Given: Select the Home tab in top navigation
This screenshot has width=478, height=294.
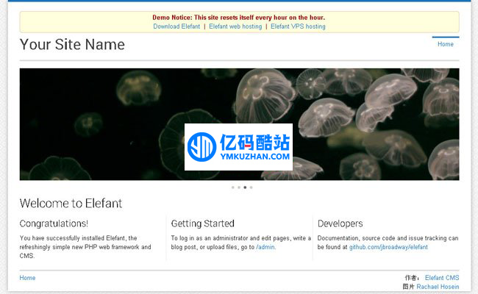Looking at the screenshot, I should coord(446,44).
